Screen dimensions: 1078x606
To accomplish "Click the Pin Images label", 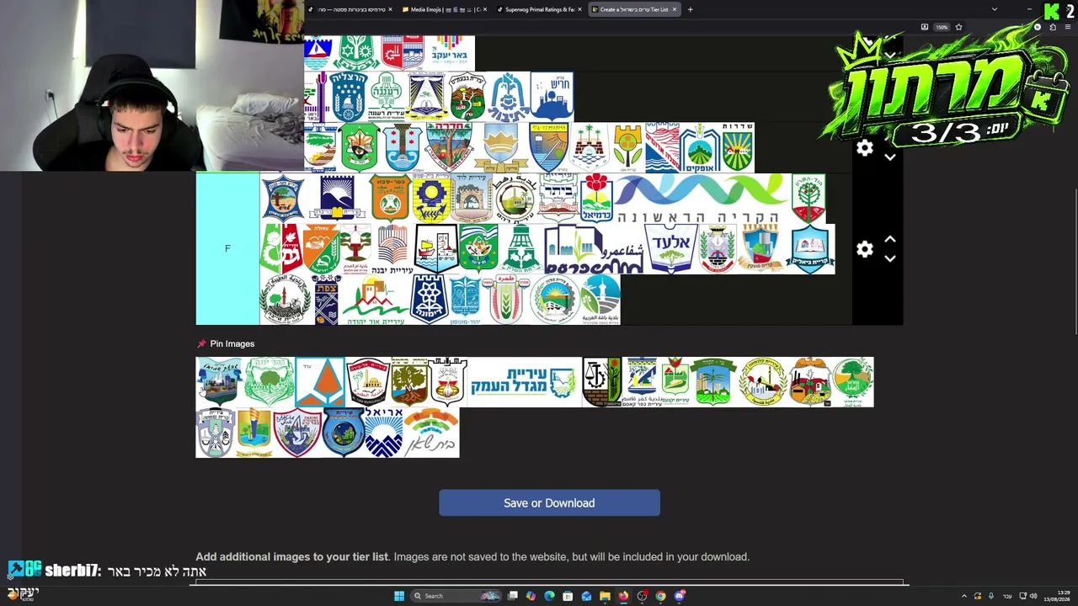I will 232,343.
